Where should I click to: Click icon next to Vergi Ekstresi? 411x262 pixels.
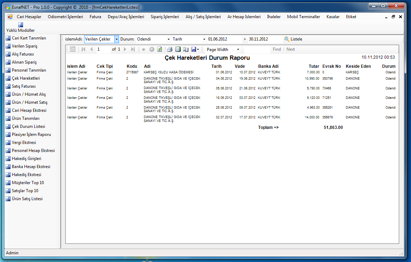pos(8,143)
